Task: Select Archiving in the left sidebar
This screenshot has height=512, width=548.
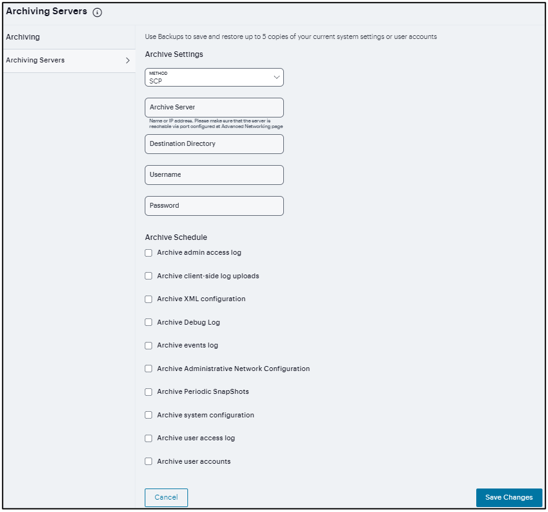Action: pos(22,37)
